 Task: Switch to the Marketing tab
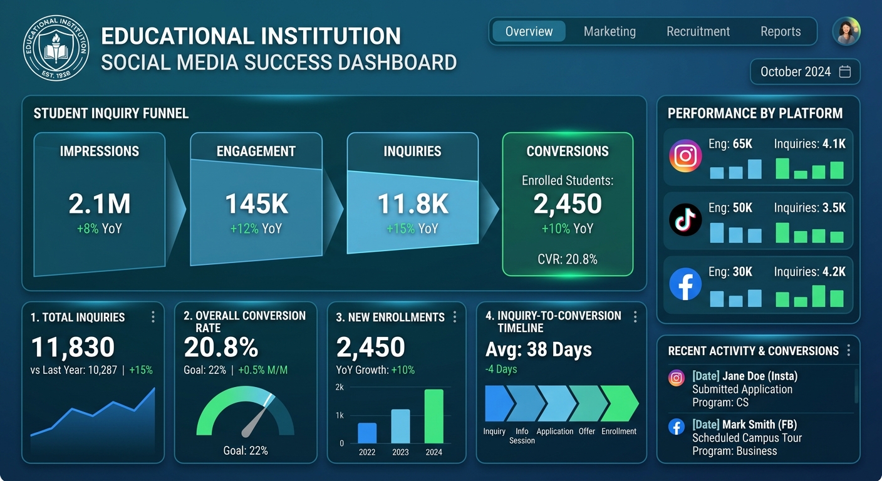tap(609, 31)
